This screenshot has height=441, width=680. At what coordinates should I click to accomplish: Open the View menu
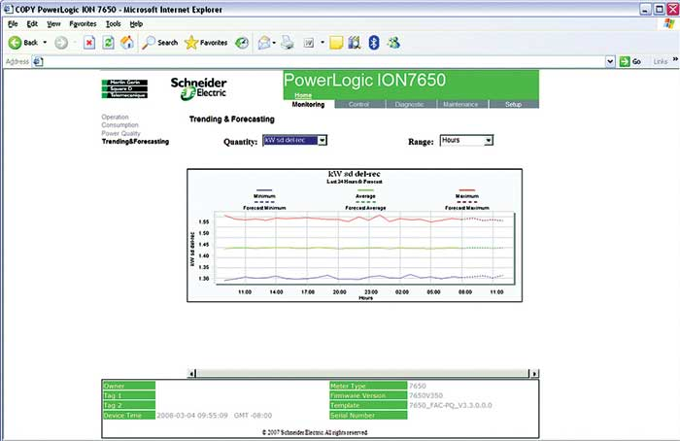click(53, 24)
